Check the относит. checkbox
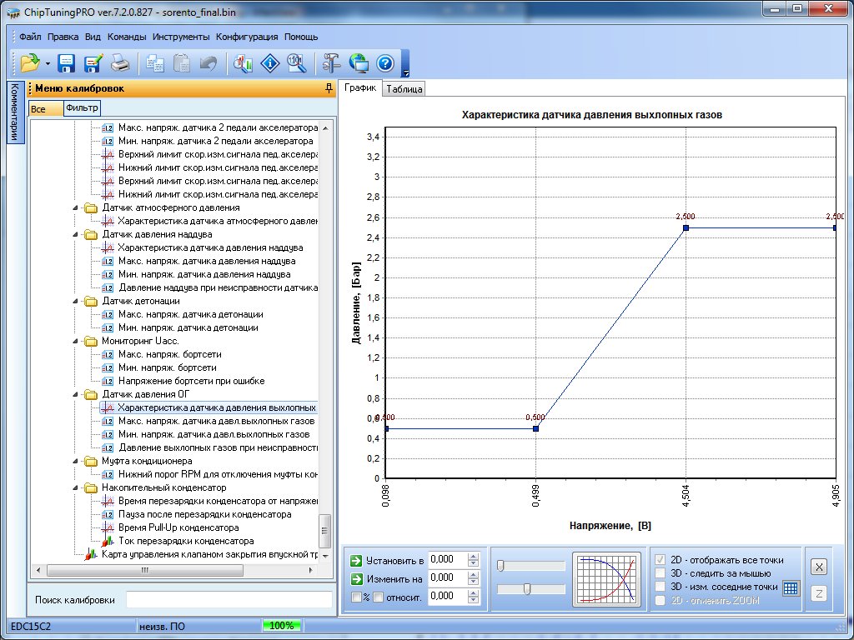Viewport: 854px width, 640px height. 378,597
